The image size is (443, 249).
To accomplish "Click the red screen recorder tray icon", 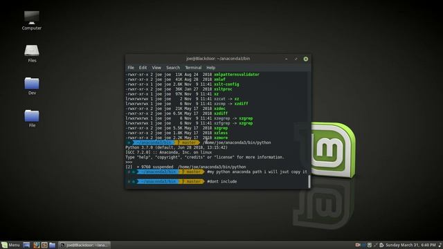I will coord(358,245).
